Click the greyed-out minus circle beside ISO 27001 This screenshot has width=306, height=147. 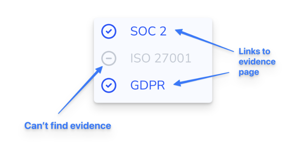pyautogui.click(x=109, y=58)
